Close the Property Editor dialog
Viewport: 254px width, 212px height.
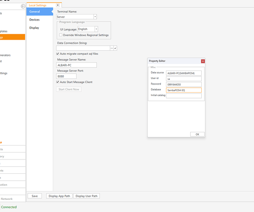(203, 61)
